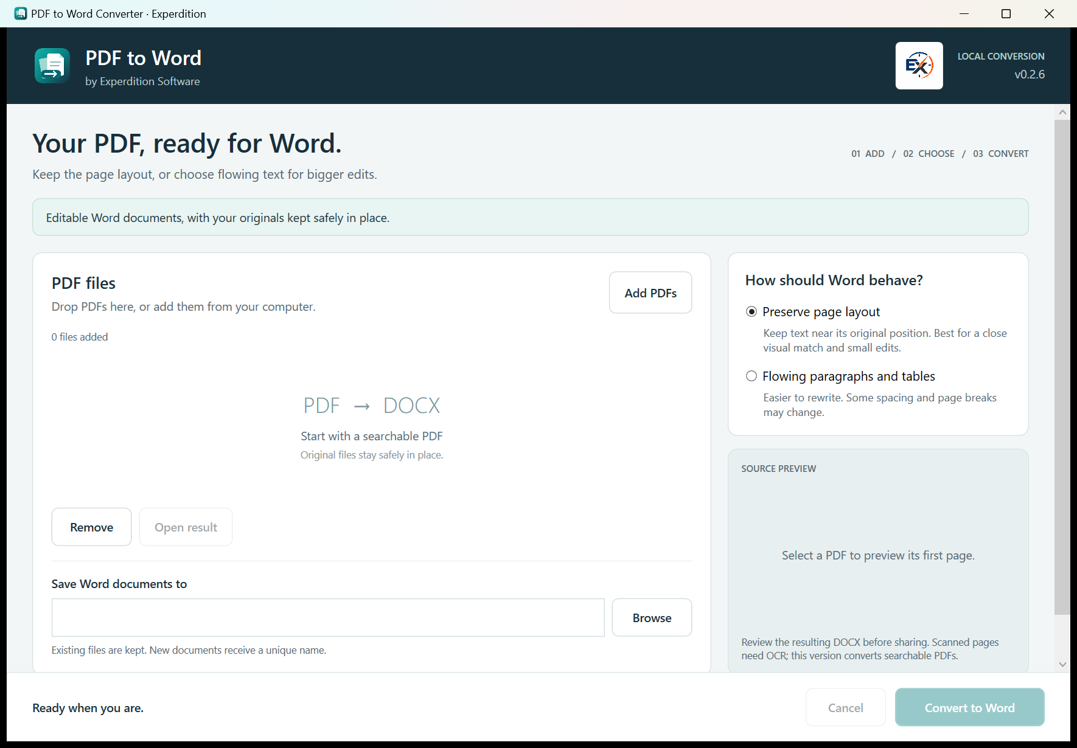The width and height of the screenshot is (1077, 748).
Task: Click the vertical scrollbar thumb
Action: 1062,367
